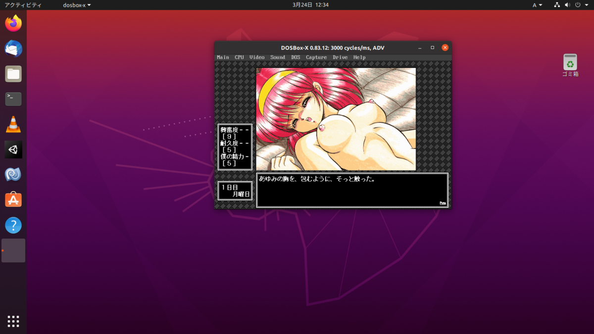The image size is (594, 334).
Task: Open the blue swirl app in dock
Action: point(13,175)
